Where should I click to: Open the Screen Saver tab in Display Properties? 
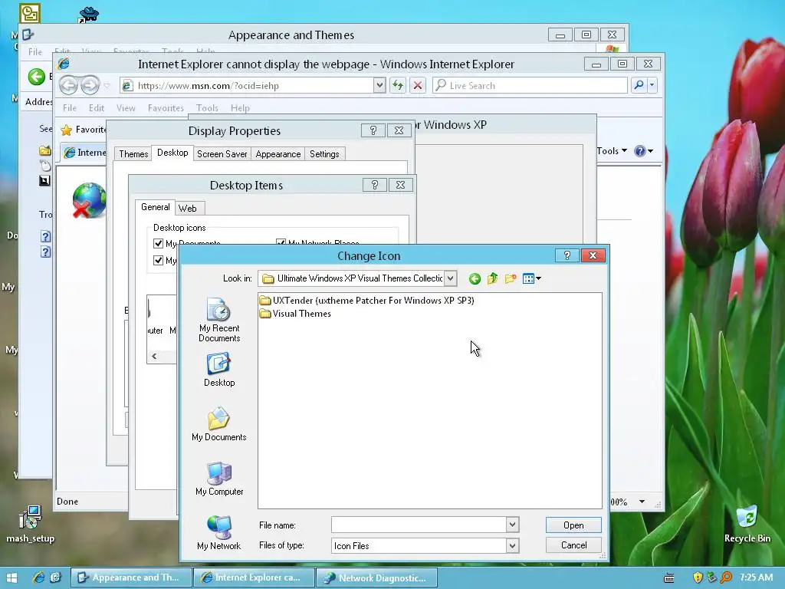tap(222, 153)
